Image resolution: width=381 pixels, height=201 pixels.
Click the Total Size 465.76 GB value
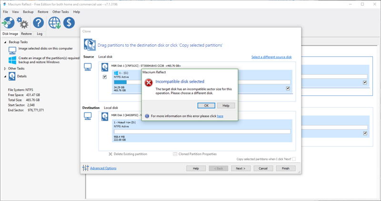point(33,100)
